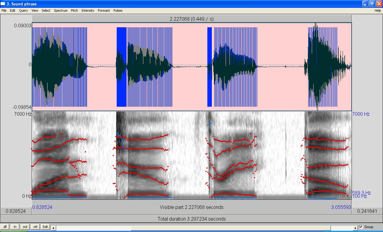The image size is (383, 232).
Task: Open the Spectrum menu
Action: point(60,10)
